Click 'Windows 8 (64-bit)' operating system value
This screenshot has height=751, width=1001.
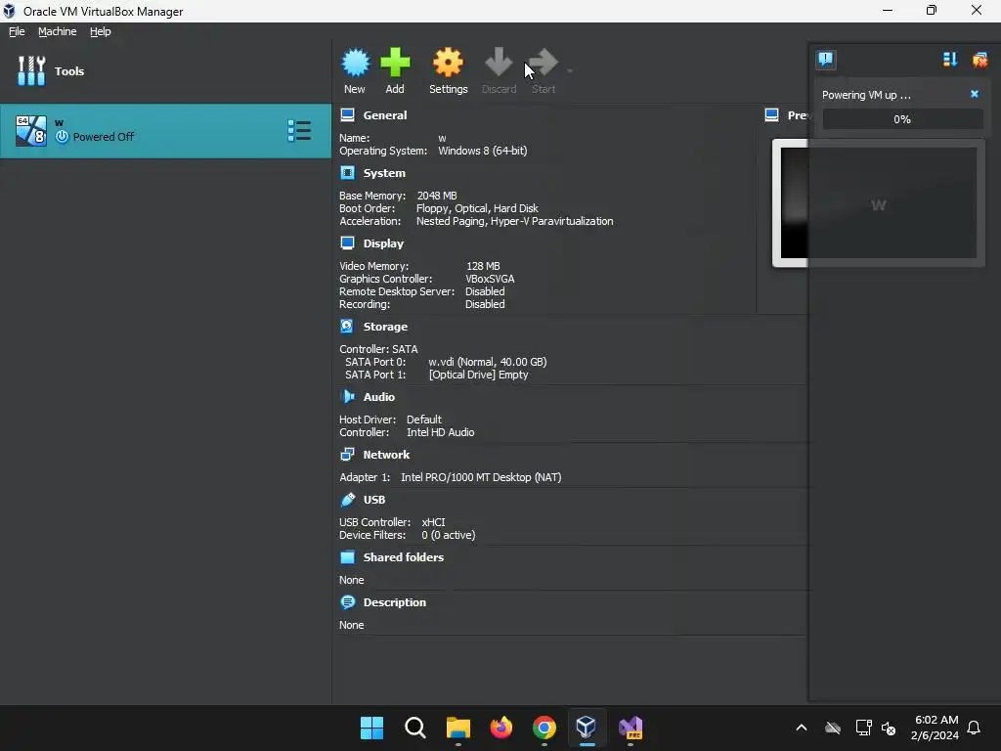tap(483, 151)
